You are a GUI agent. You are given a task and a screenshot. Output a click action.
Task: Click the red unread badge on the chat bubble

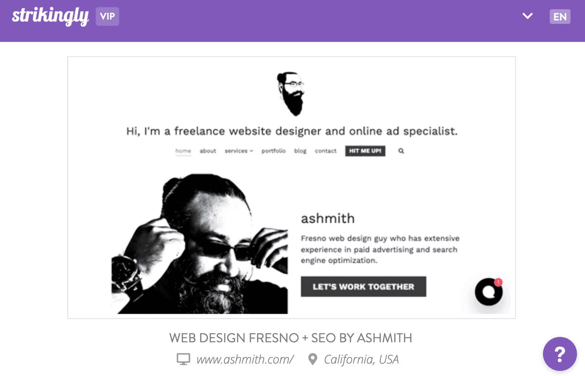click(x=498, y=281)
